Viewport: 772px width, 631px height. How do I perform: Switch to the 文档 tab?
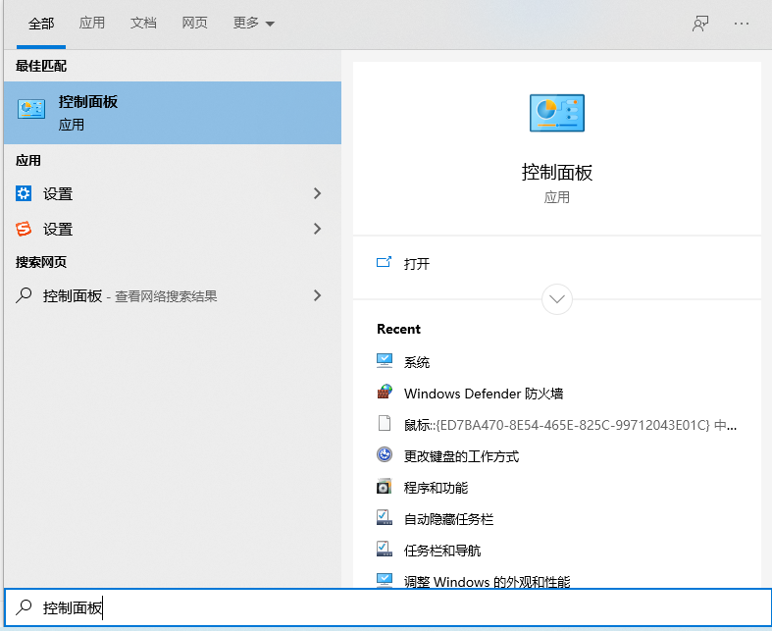143,24
